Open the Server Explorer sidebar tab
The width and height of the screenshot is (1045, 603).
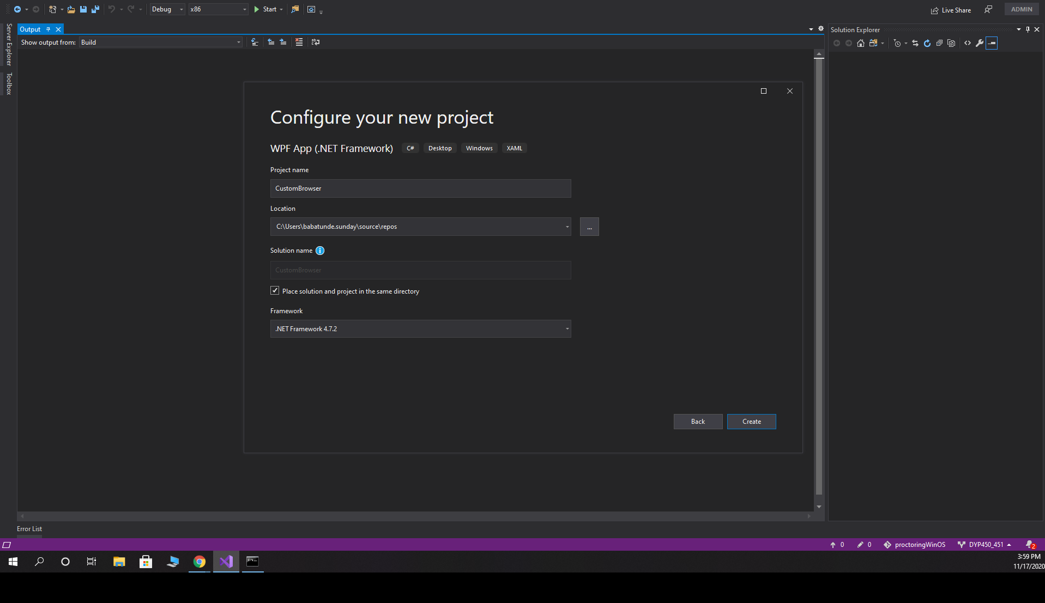pos(8,43)
